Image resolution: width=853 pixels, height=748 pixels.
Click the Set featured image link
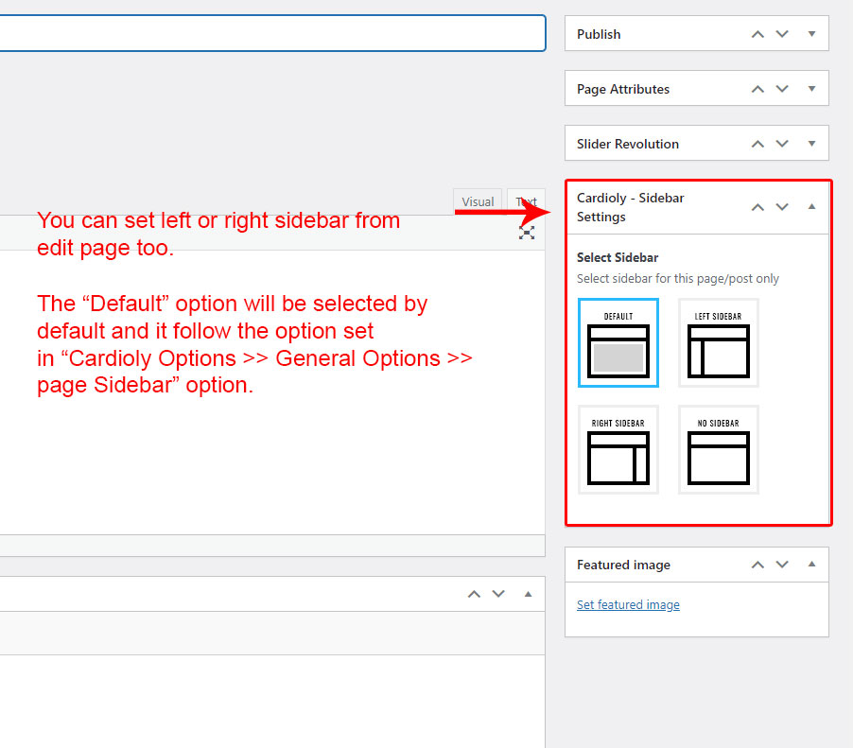[628, 605]
